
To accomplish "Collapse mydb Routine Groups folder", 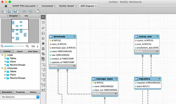I will point(5,65).
